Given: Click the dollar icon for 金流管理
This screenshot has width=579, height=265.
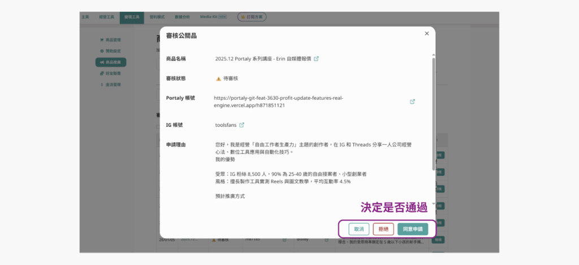Looking at the screenshot, I should click(101, 85).
